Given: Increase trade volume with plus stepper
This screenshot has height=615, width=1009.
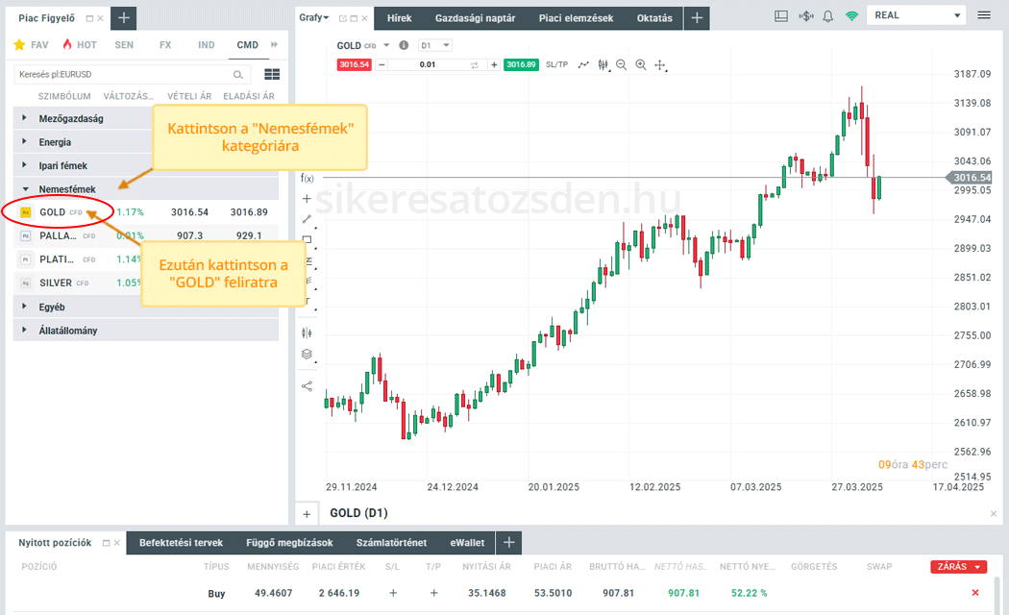Looking at the screenshot, I should pyautogui.click(x=494, y=64).
